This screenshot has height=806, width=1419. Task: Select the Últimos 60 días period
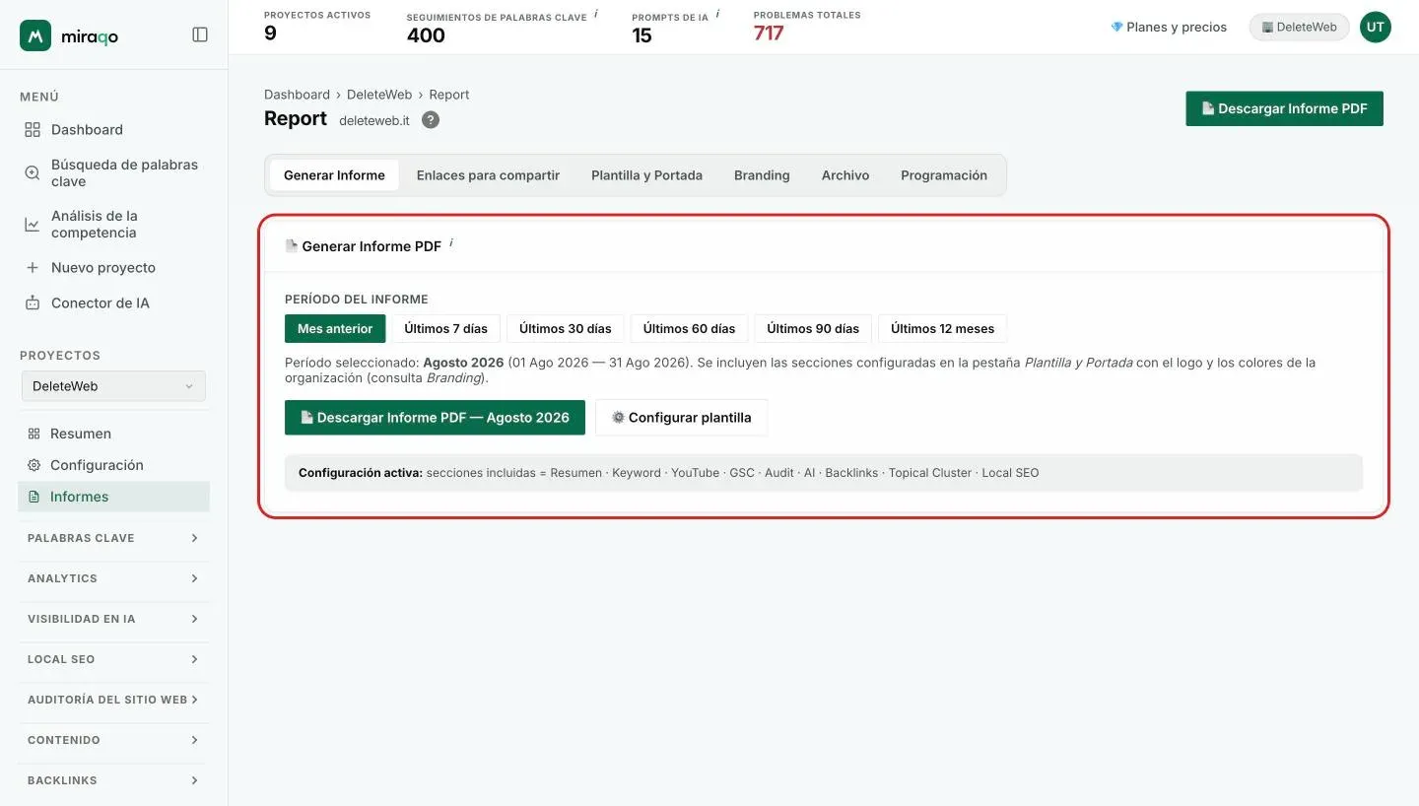tap(689, 328)
